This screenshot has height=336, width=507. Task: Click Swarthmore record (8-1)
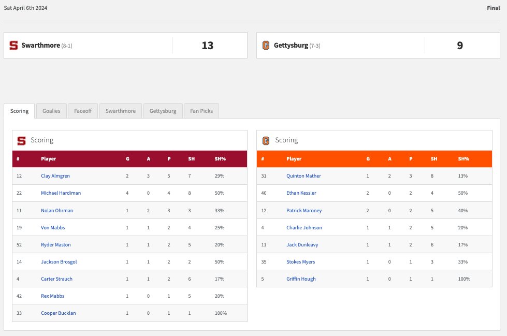pyautogui.click(x=67, y=46)
